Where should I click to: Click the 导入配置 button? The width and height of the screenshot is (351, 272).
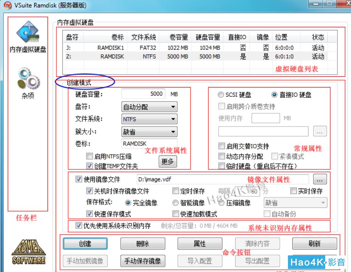coord(200,261)
